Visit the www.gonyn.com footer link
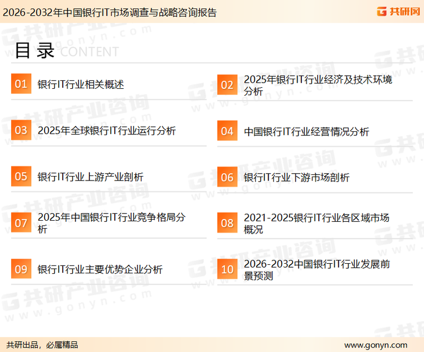 point(375,345)
